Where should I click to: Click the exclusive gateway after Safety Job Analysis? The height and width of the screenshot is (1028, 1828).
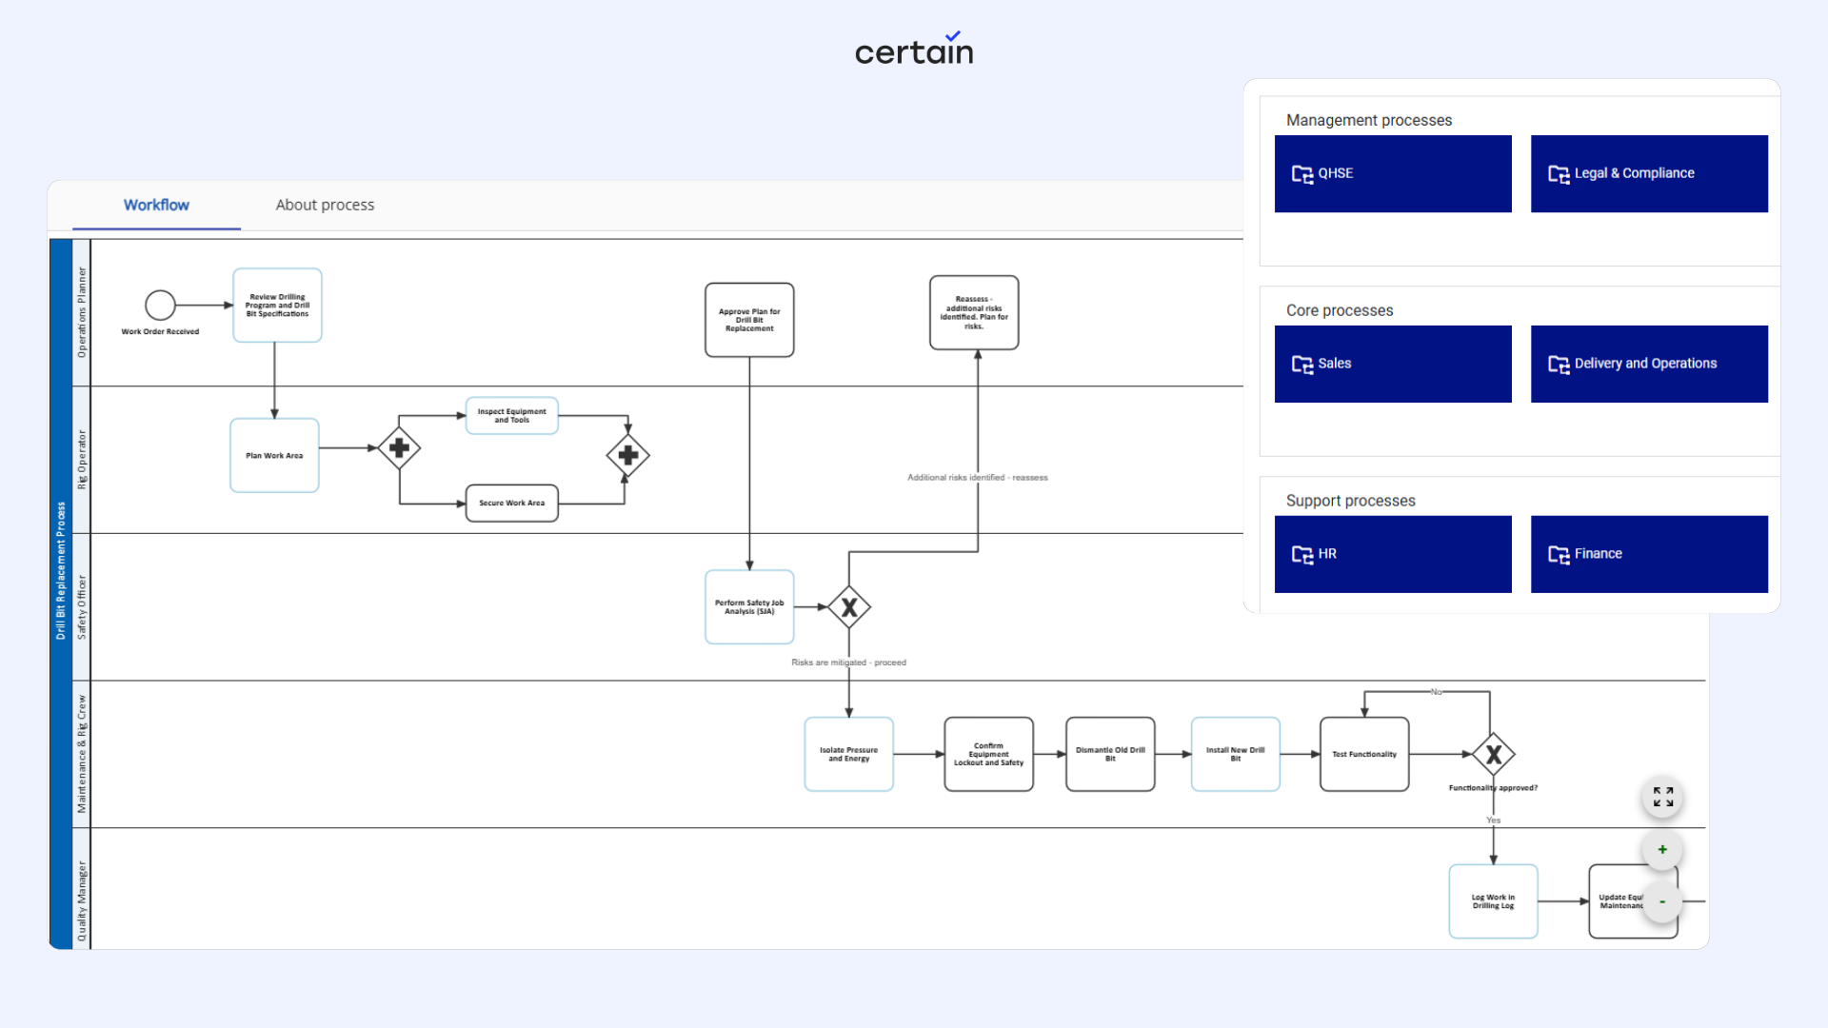coord(848,607)
